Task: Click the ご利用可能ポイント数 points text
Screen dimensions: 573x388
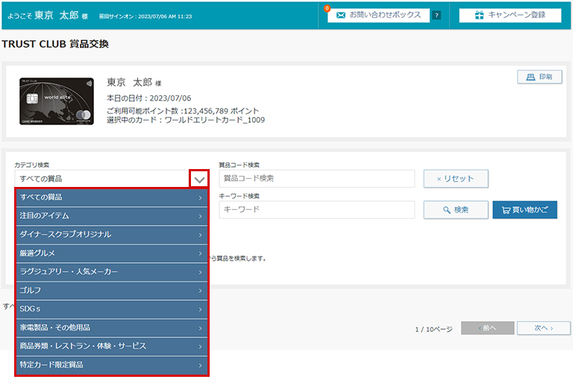Action: click(183, 111)
